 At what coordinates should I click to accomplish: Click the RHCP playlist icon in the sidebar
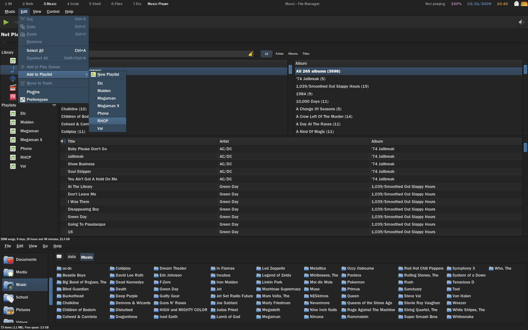(x=13, y=157)
